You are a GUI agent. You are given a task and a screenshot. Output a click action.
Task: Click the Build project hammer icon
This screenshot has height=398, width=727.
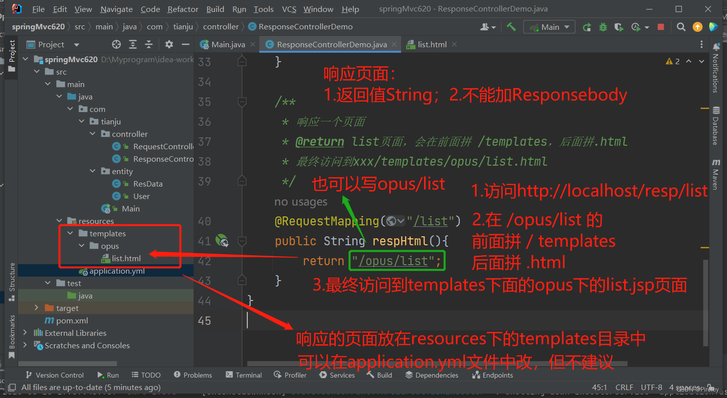click(511, 27)
